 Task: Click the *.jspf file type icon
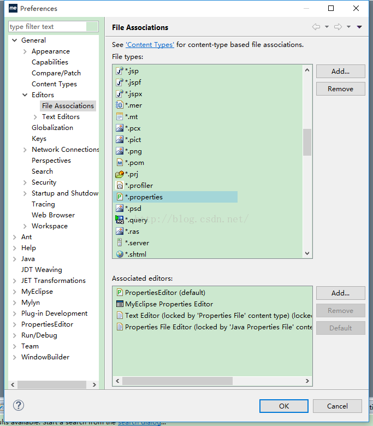click(x=120, y=82)
